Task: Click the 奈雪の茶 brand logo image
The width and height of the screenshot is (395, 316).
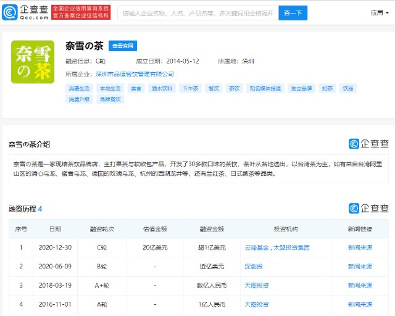Action: coord(33,62)
